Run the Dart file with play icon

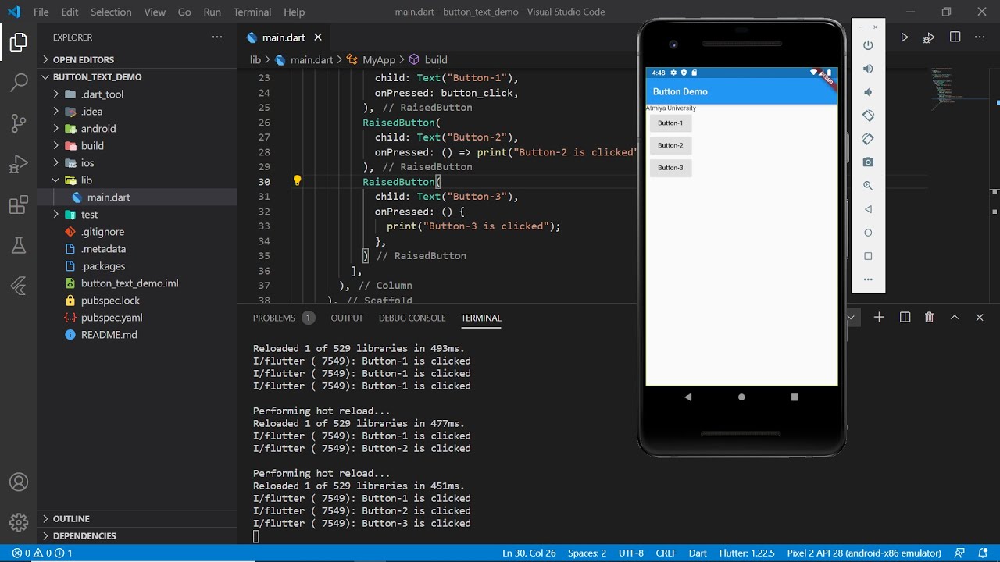point(905,37)
